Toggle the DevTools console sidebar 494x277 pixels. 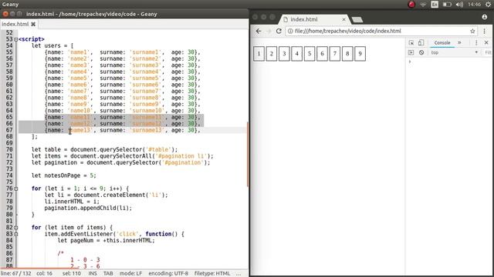(x=411, y=52)
